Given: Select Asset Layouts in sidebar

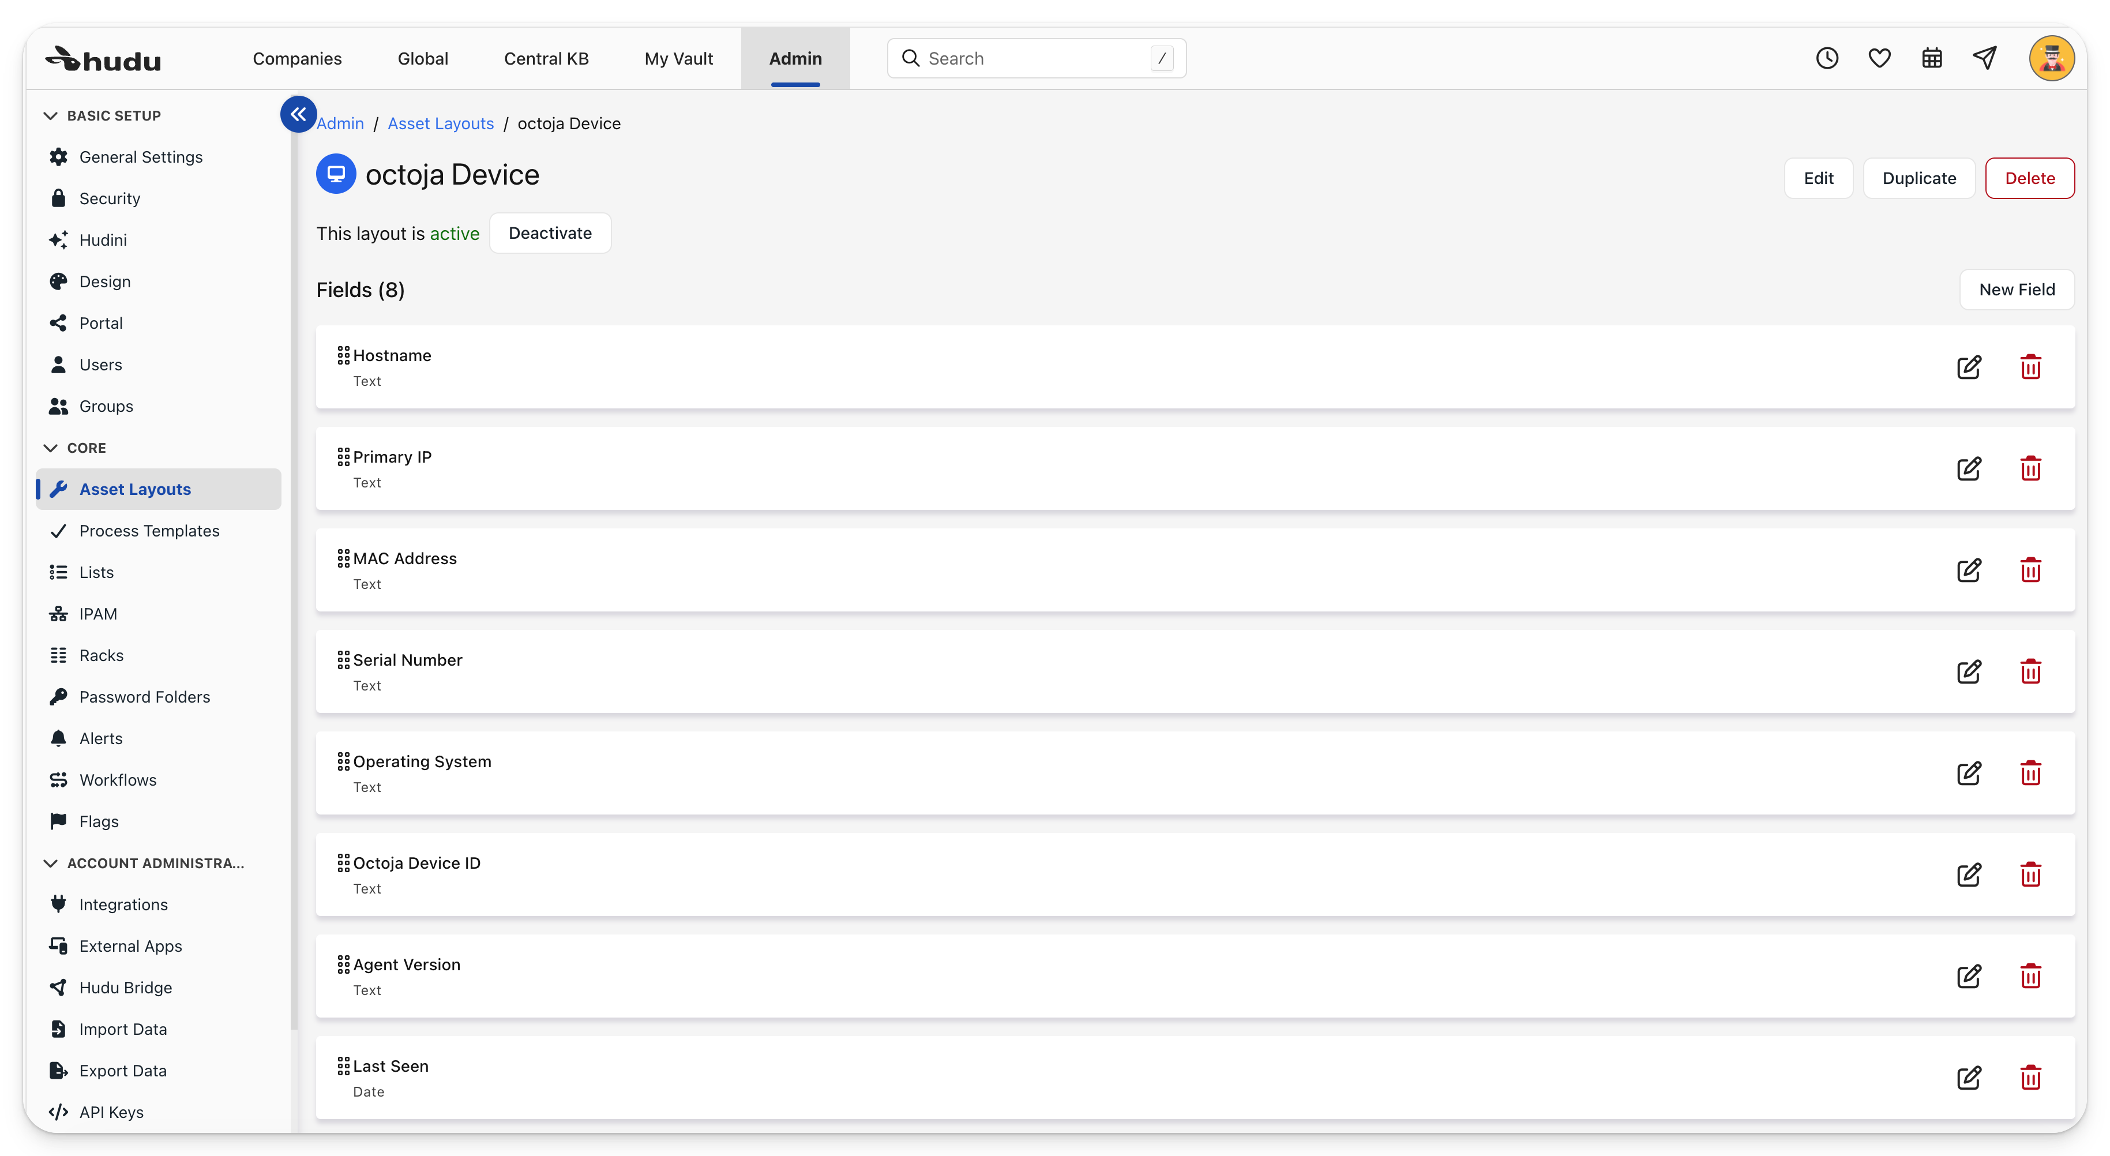Looking at the screenshot, I should click(x=159, y=489).
